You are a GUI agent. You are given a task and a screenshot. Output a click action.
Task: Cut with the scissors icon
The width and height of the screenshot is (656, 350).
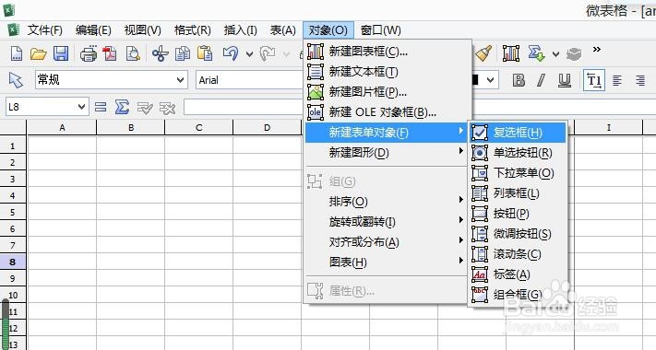pyautogui.click(x=161, y=53)
